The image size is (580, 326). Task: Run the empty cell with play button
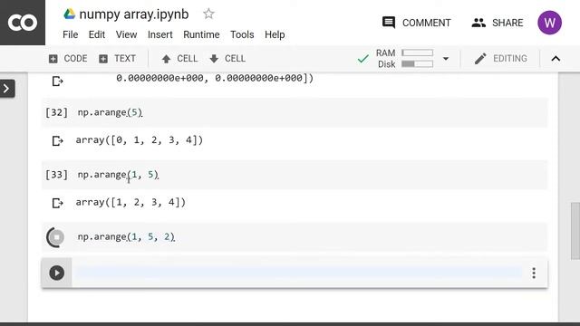coord(56,273)
